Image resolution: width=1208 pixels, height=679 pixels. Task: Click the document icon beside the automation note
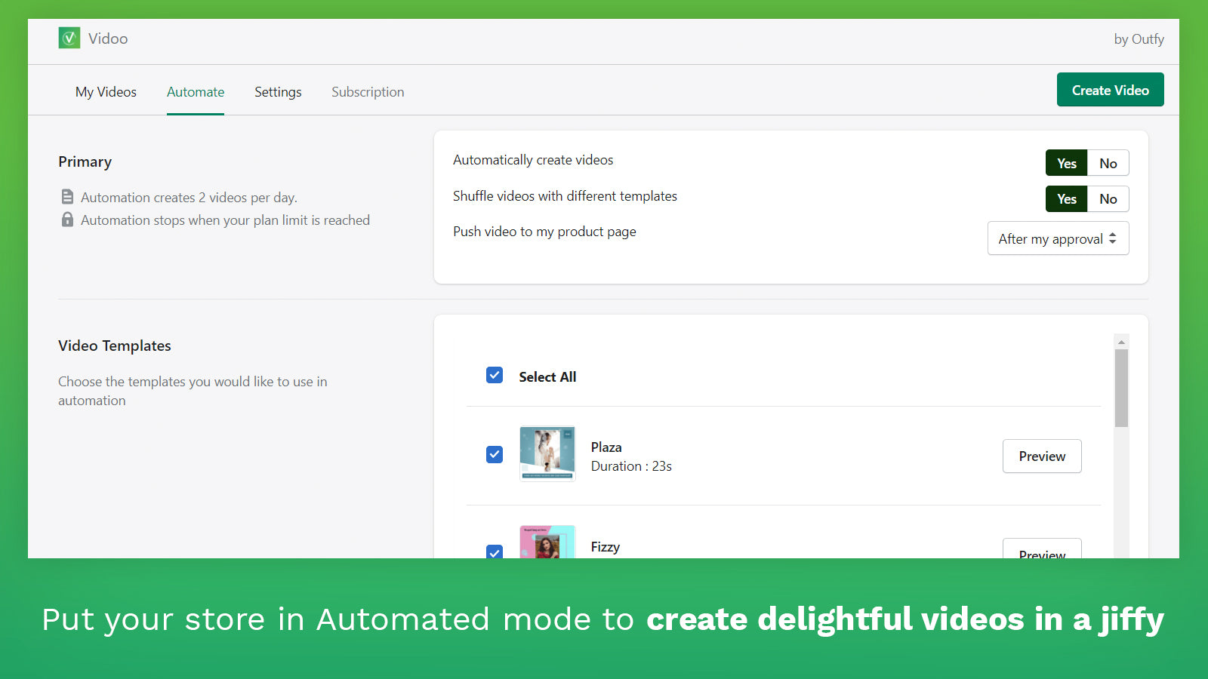point(66,196)
